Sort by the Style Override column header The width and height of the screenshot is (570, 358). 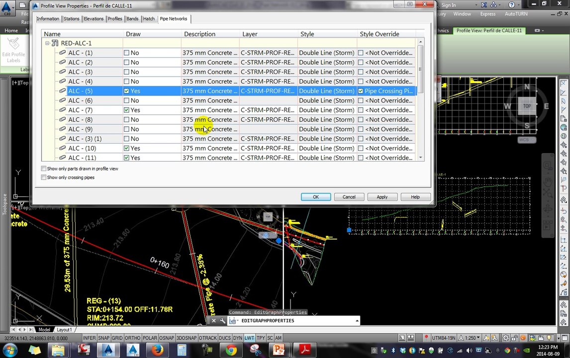386,34
